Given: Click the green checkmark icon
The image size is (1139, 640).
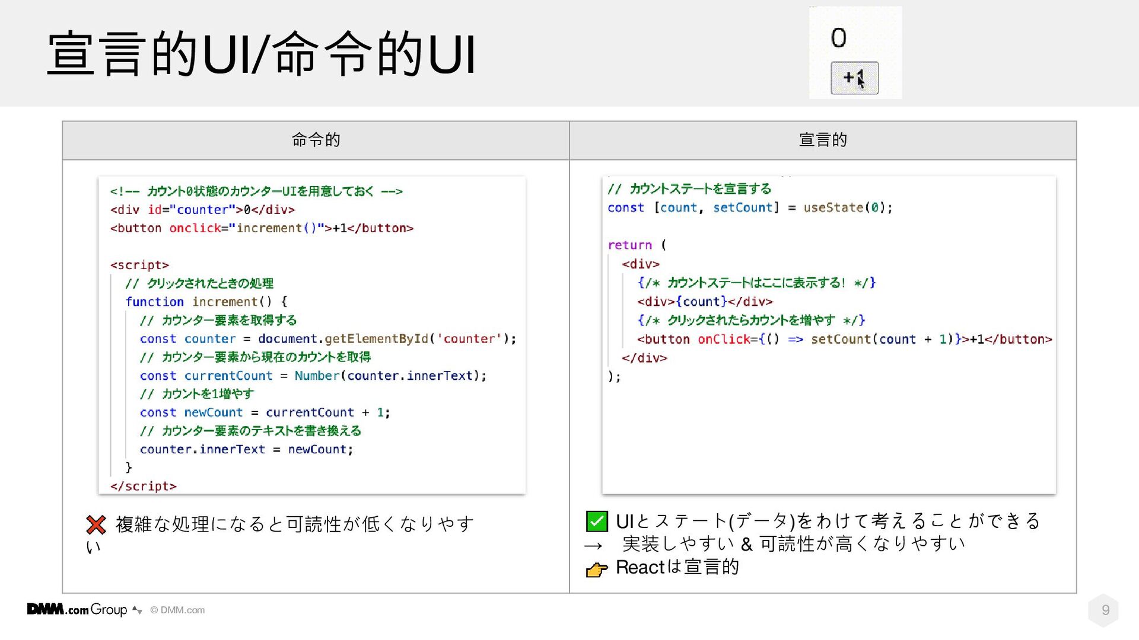Looking at the screenshot, I should [597, 521].
